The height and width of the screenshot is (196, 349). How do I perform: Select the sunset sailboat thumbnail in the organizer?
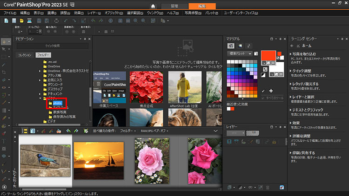(99, 161)
